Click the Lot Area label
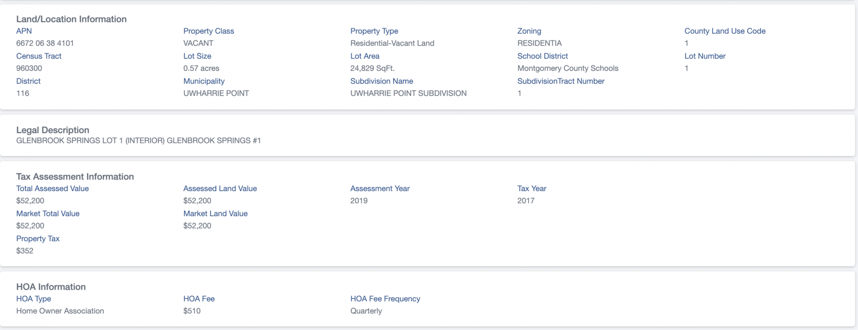 (365, 56)
